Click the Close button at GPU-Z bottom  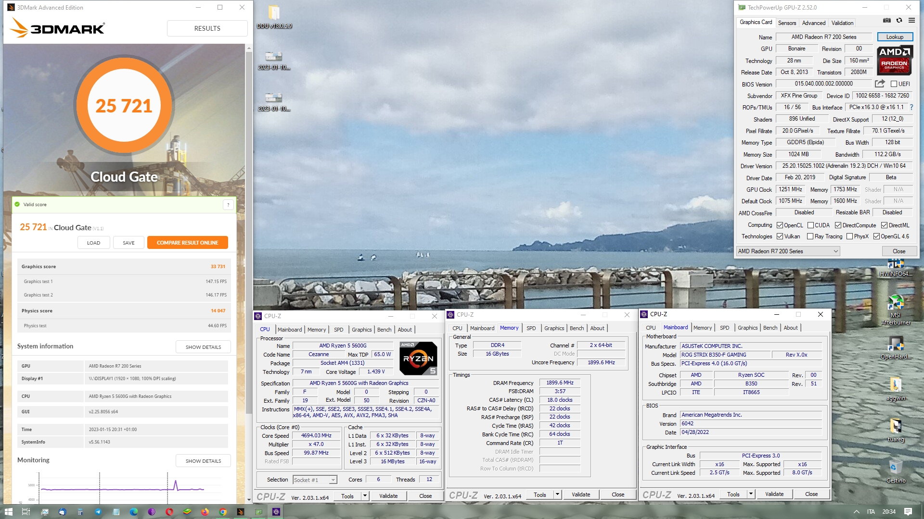click(899, 251)
